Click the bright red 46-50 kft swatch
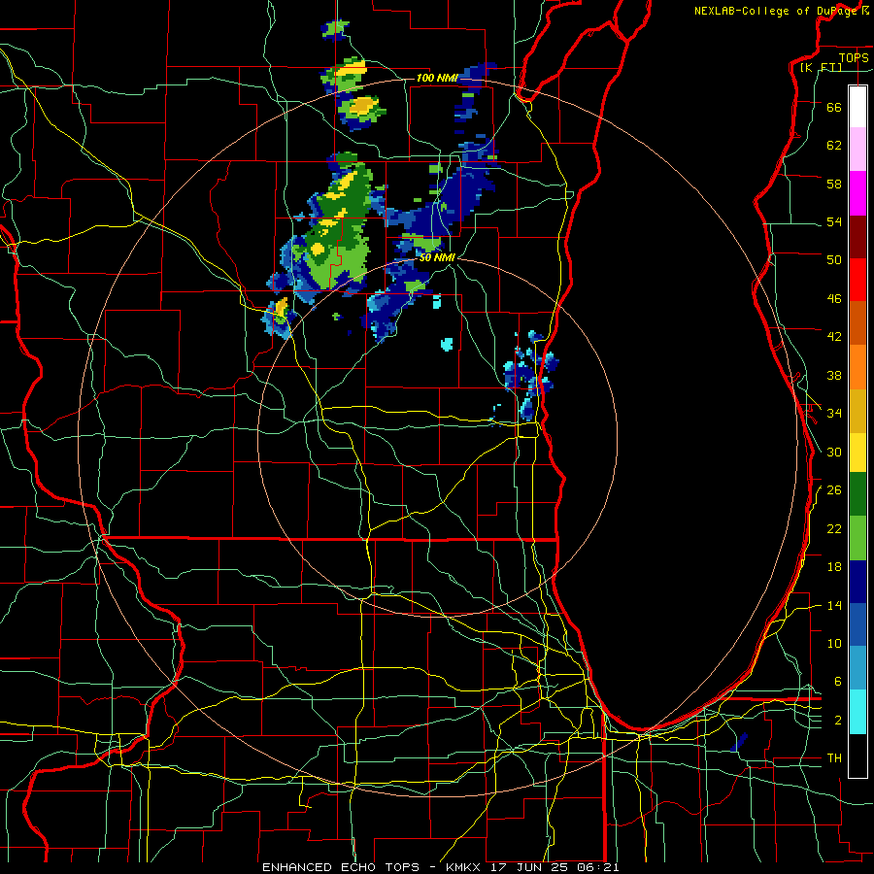 coord(857,280)
